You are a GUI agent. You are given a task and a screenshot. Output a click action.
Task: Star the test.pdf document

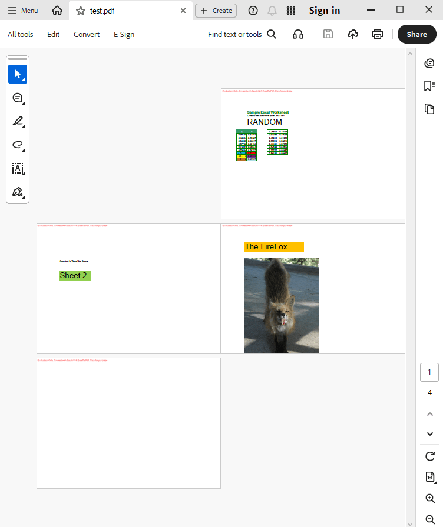(81, 11)
